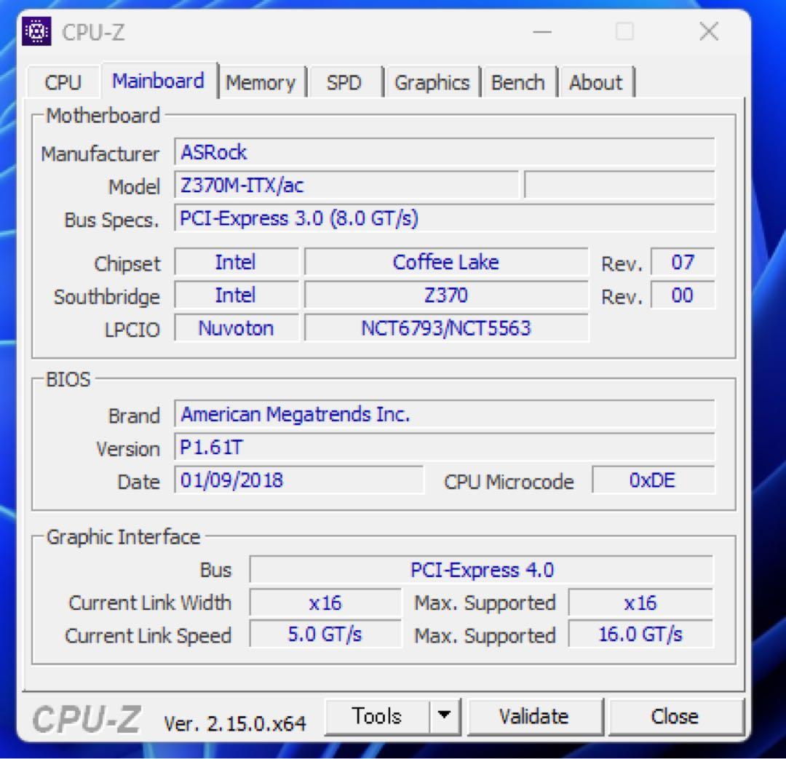
Task: Select the Manufacturer field showing ASRock
Action: tap(444, 152)
